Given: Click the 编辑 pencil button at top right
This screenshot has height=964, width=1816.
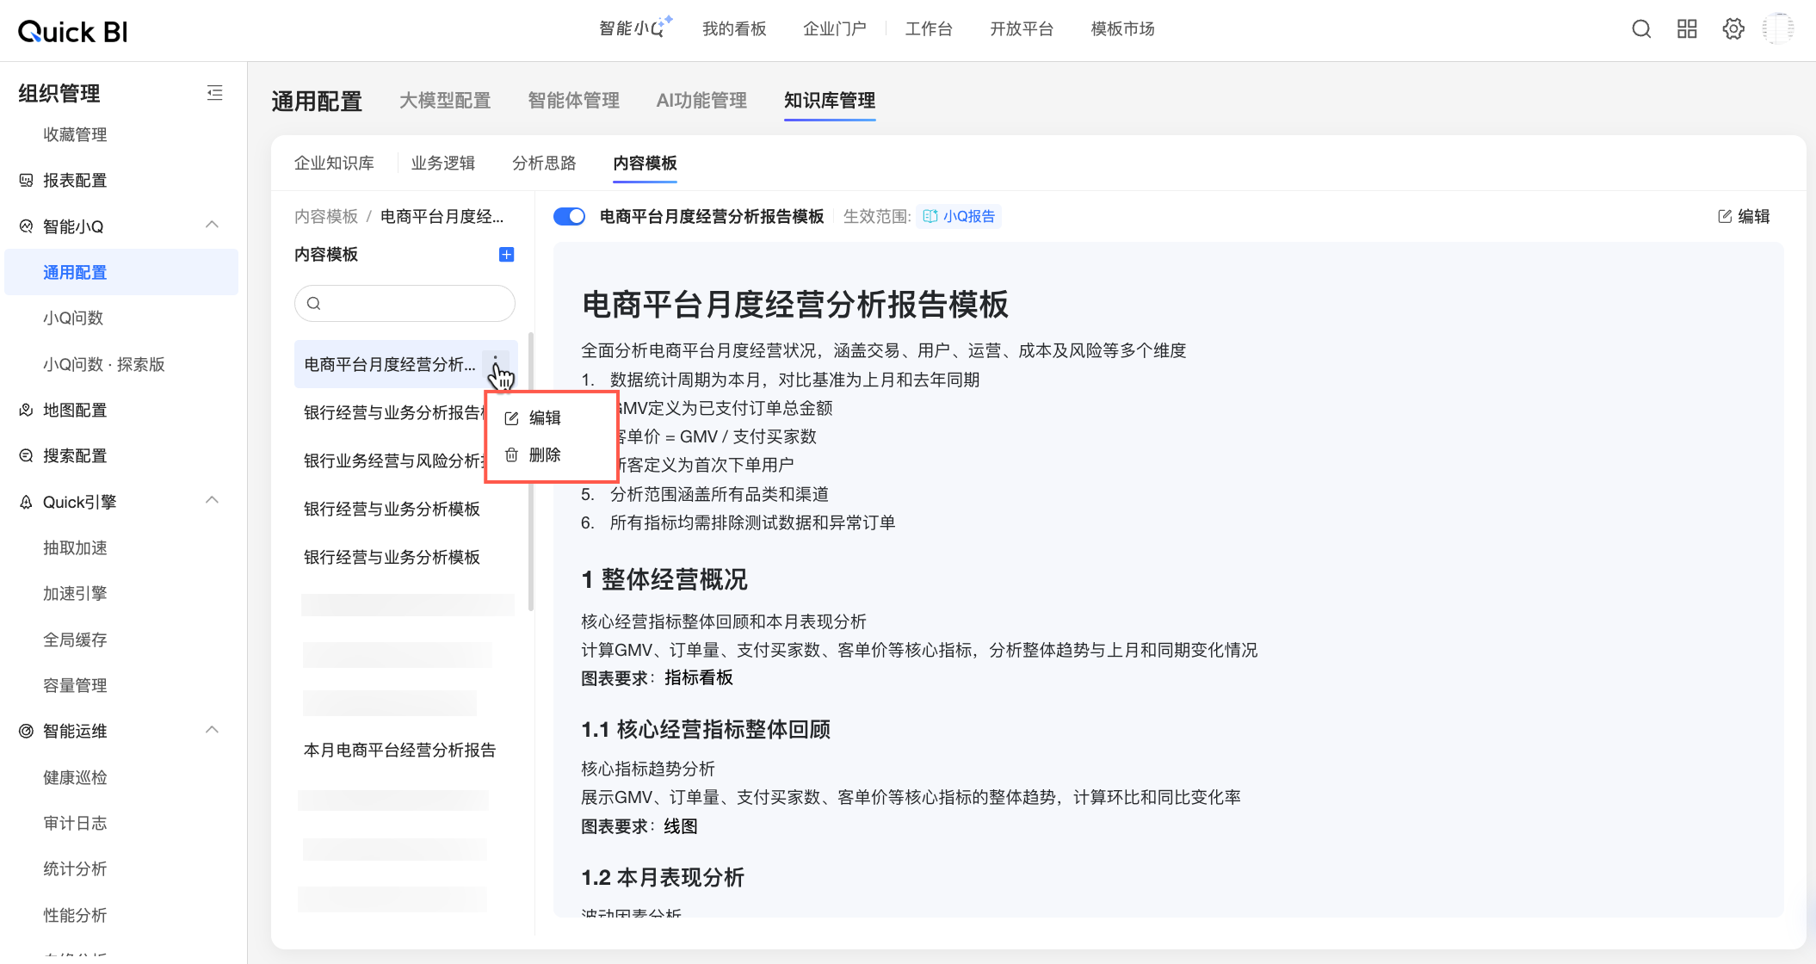Looking at the screenshot, I should pyautogui.click(x=1745, y=217).
